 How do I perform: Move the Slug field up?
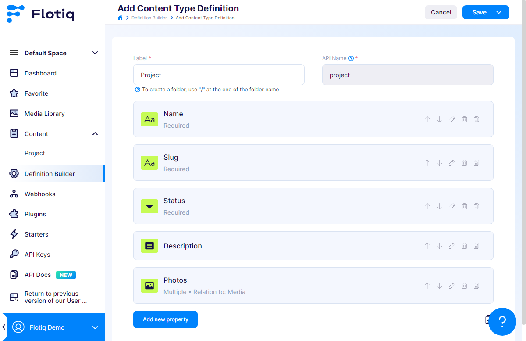tap(427, 163)
